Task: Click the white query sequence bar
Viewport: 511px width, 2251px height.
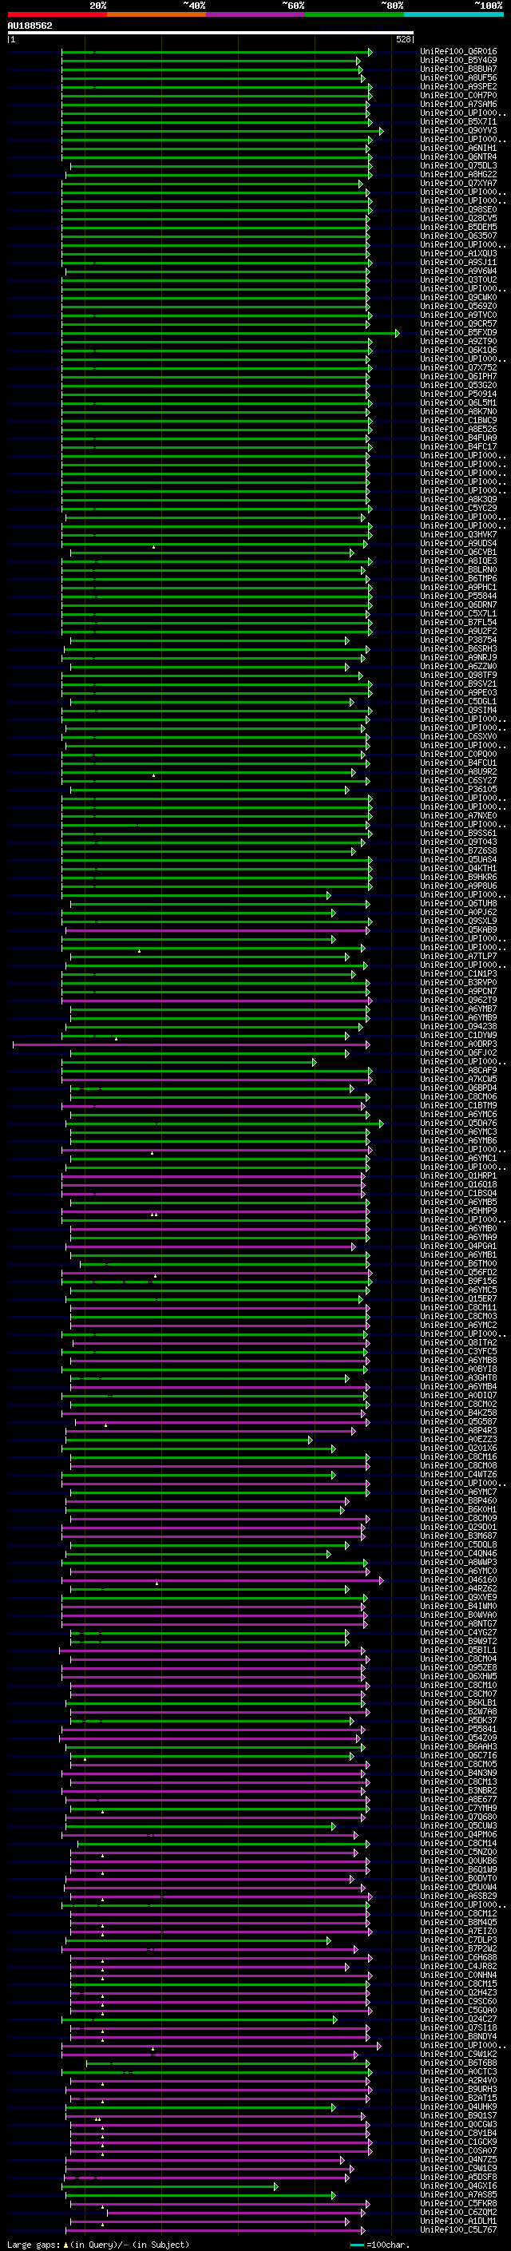Action: (x=211, y=32)
